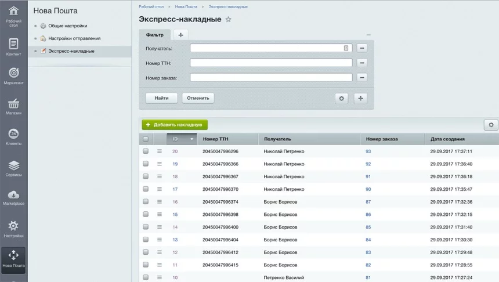This screenshot has width=499, height=282.
Task: Click the Добавить накладную button
Action: pyautogui.click(x=175, y=125)
